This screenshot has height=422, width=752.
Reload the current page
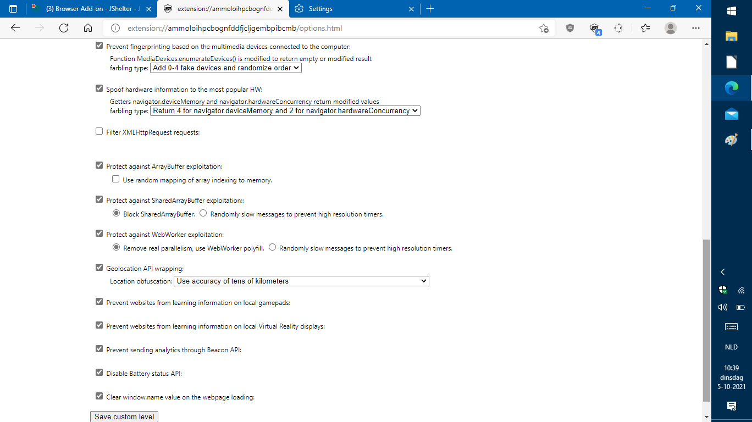pos(64,28)
